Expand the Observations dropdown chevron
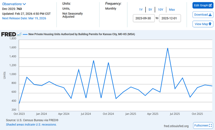Screen dimensions: 215x130 click(x=24, y=4)
